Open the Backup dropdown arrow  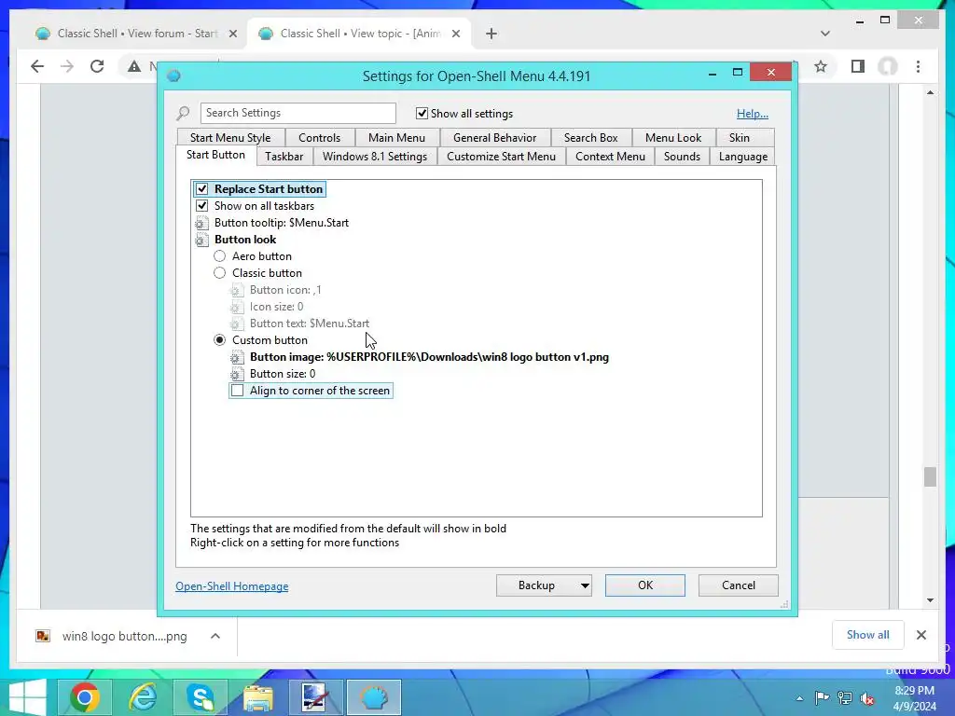[x=584, y=585]
